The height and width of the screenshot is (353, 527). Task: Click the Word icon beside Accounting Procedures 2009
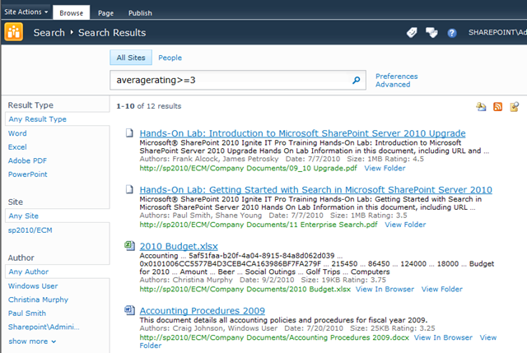129,310
